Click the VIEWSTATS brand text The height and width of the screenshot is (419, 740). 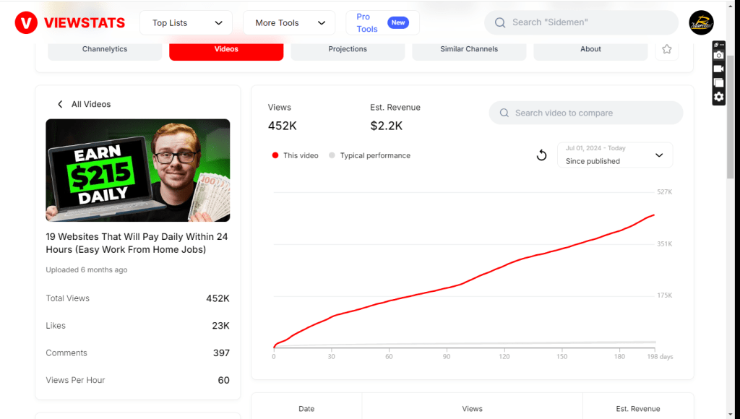point(85,22)
